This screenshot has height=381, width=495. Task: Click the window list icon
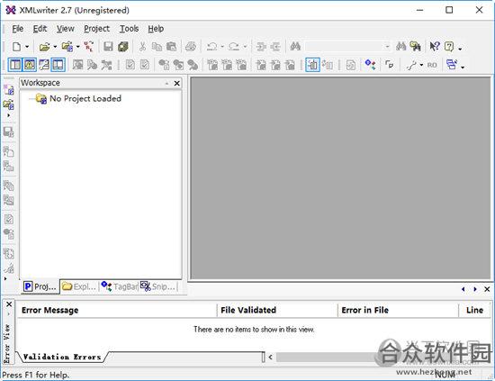point(452,65)
